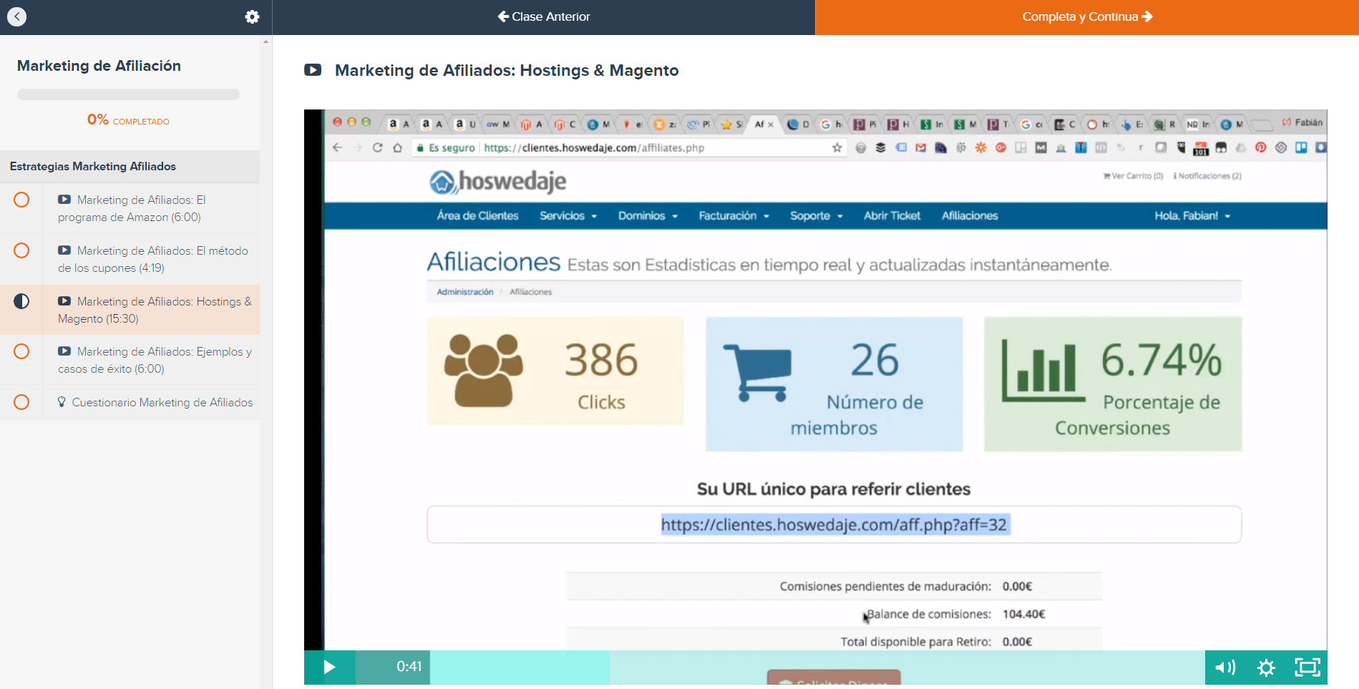
Task: Expand Hola, Fabian! account dropdown
Action: [1192, 215]
